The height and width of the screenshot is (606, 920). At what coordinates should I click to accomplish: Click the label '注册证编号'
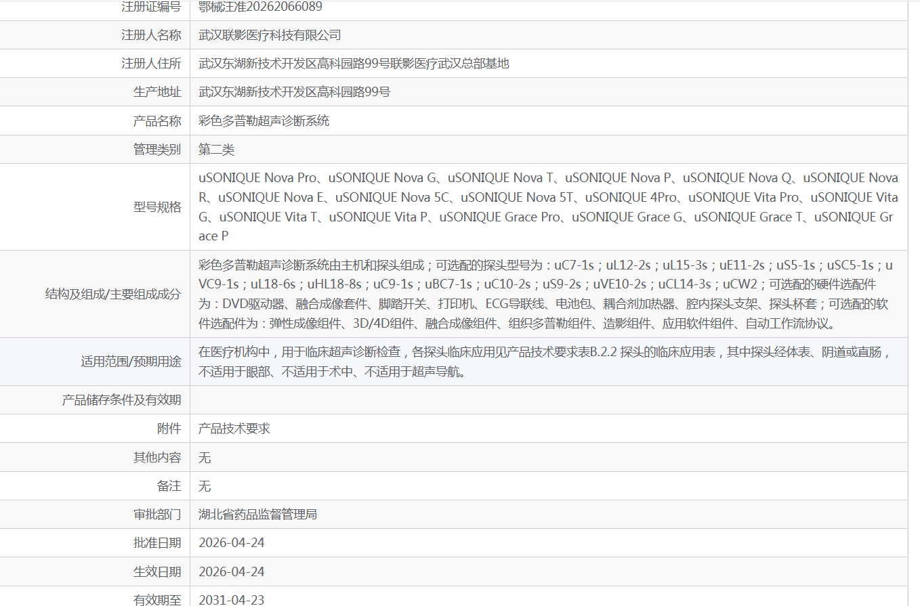tap(151, 7)
